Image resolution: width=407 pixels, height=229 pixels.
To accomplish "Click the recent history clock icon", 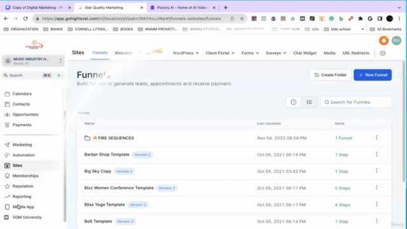I will click(x=294, y=102).
